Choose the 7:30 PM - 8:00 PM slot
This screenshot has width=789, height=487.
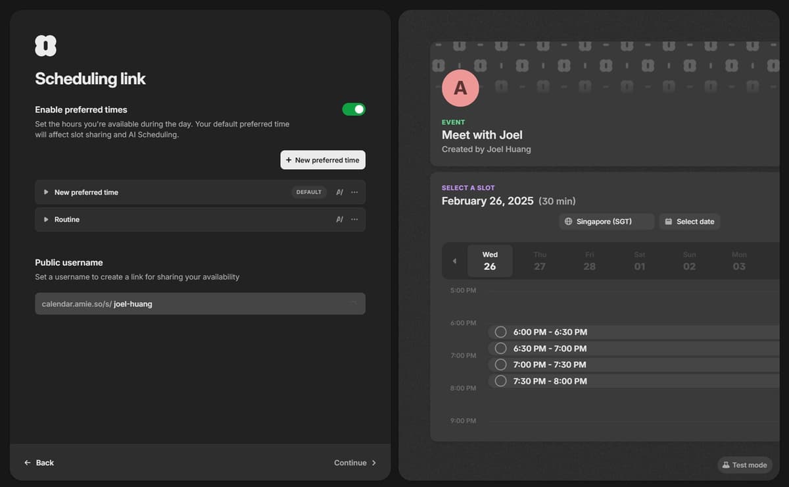[501, 381]
